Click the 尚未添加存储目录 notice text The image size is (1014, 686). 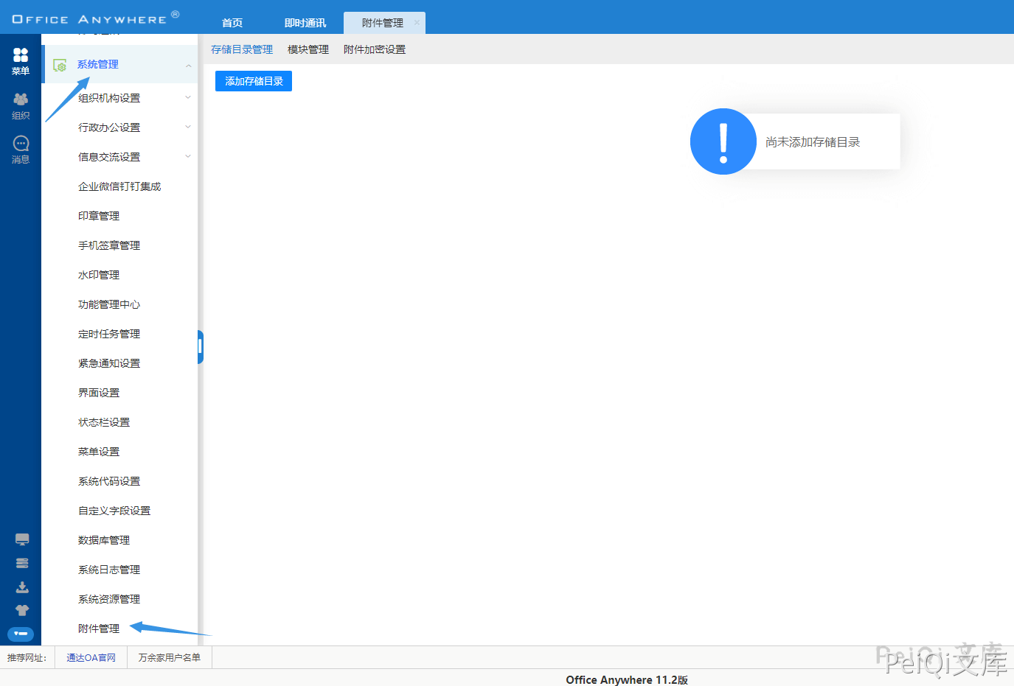[813, 141]
